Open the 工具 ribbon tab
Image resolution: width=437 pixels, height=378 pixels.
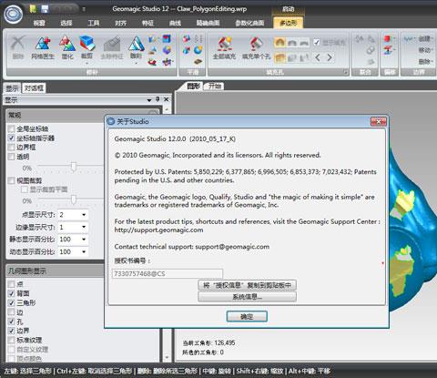[x=94, y=23]
